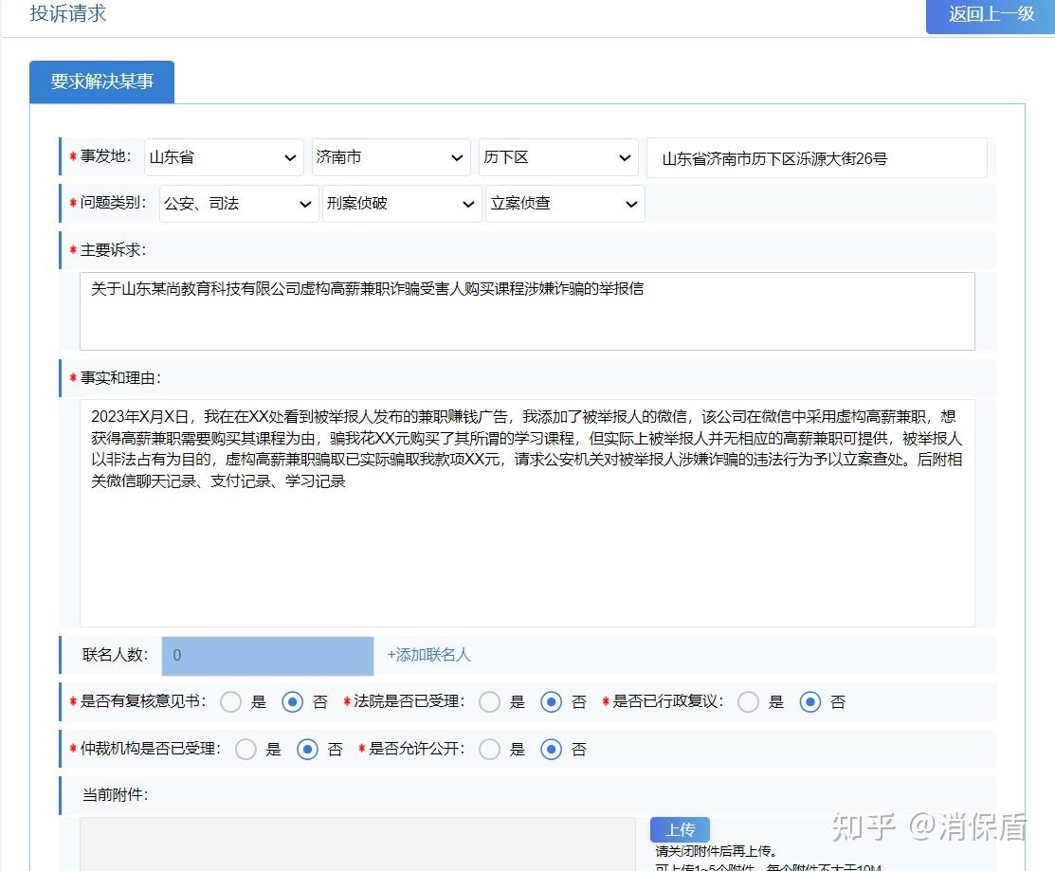Screen dimensions: 1055x871
Task: Select 否 for 仲裁机构是否已受理
Action: click(307, 750)
